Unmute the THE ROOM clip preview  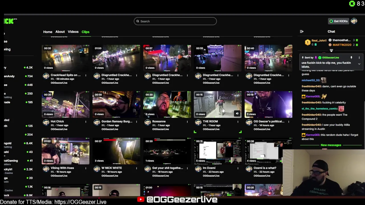(x=237, y=114)
